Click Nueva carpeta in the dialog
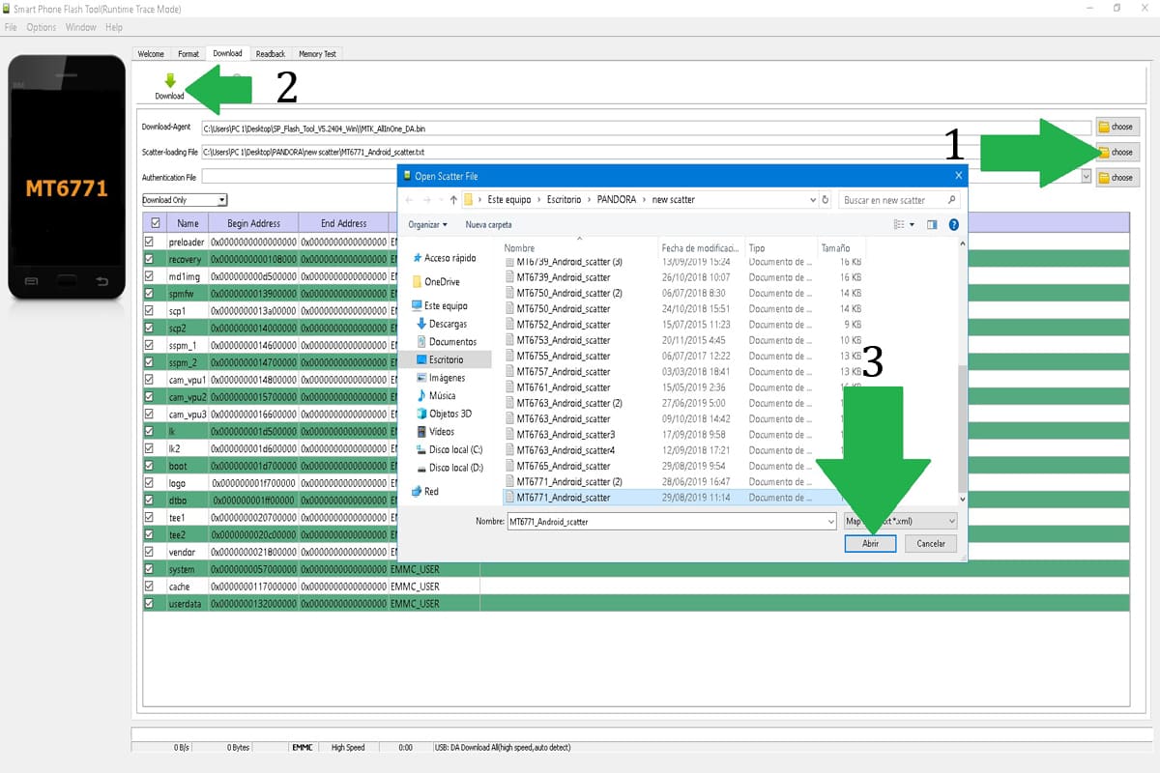Image resolution: width=1160 pixels, height=773 pixels. pyautogui.click(x=489, y=224)
